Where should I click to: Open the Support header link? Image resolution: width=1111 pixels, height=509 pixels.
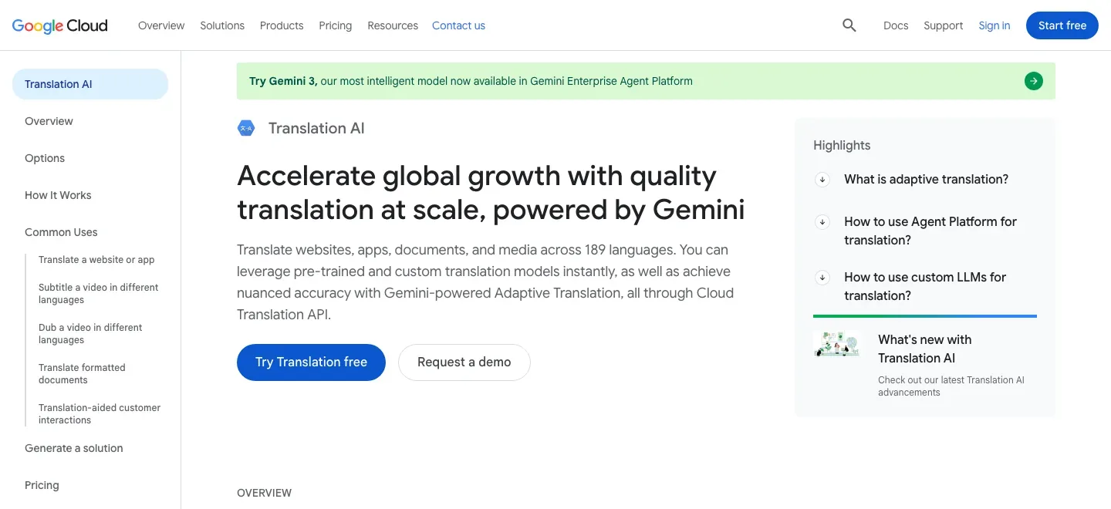tap(944, 25)
